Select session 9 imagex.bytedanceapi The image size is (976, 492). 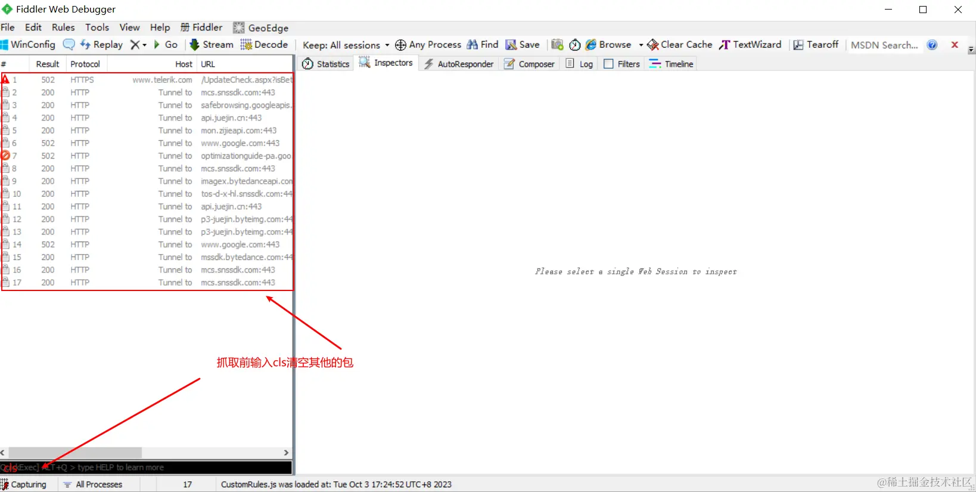click(x=147, y=181)
